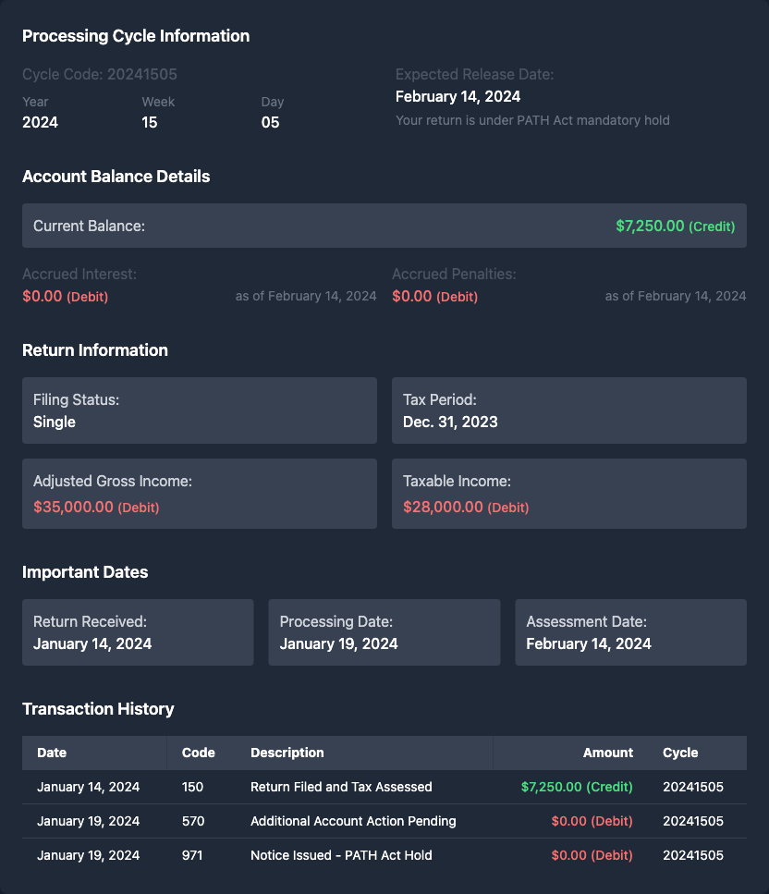Click the Expected Release Date value

tap(458, 96)
